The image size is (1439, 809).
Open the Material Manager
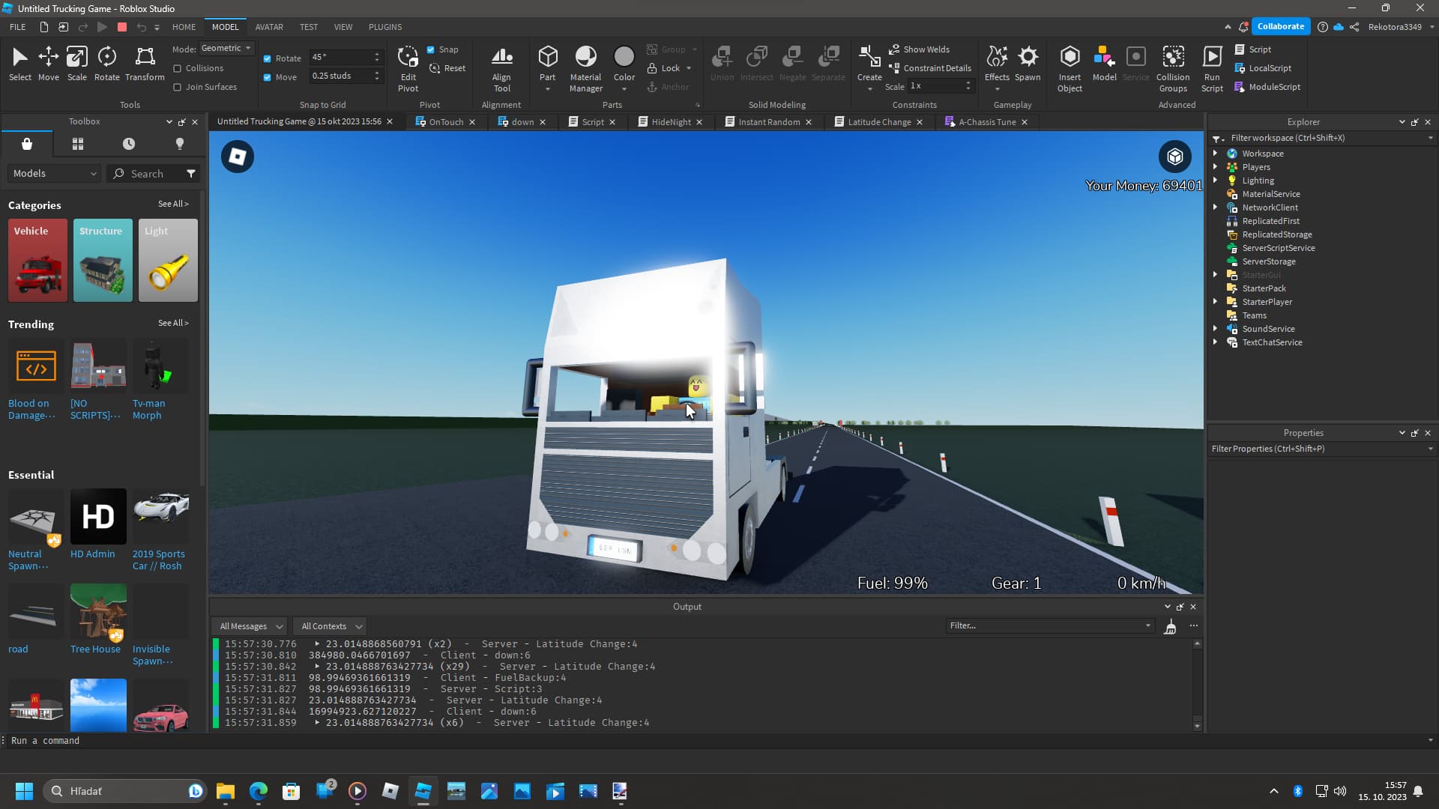click(x=585, y=67)
